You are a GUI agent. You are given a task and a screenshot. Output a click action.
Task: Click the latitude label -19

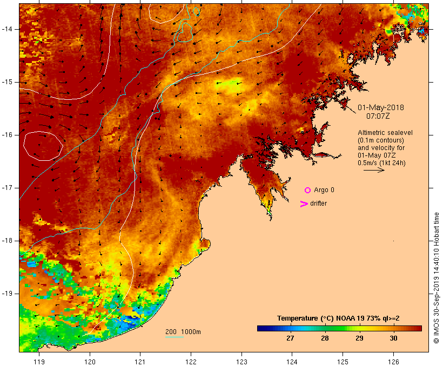tap(7, 294)
